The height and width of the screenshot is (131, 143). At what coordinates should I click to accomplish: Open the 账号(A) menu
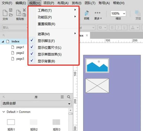(x=104, y=3)
